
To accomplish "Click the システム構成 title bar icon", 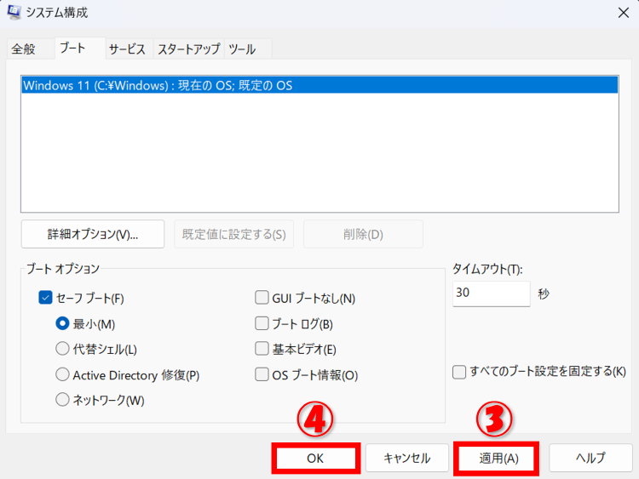I will point(14,12).
